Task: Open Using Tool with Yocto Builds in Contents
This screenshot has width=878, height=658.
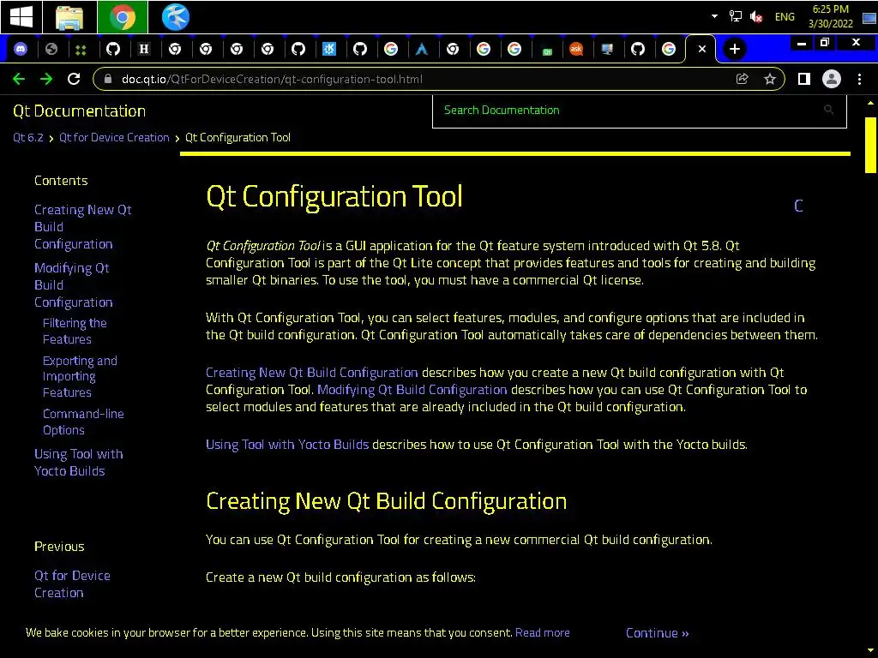Action: [x=78, y=462]
